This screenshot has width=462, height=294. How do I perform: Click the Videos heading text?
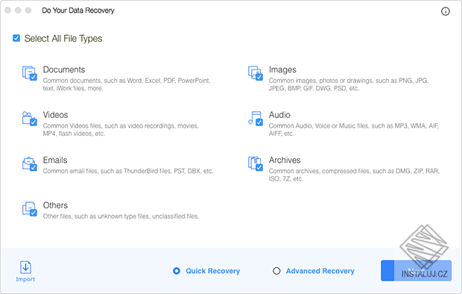pyautogui.click(x=55, y=115)
